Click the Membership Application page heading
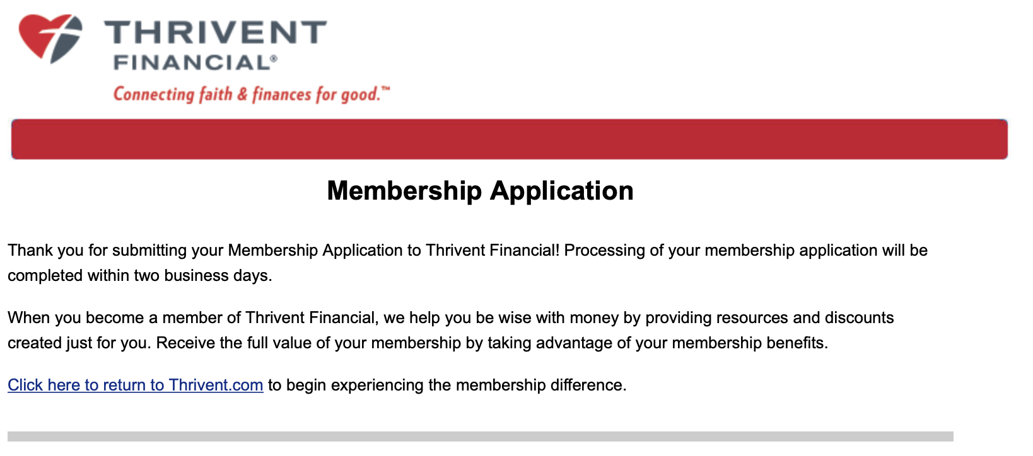The image size is (1033, 456). point(480,191)
